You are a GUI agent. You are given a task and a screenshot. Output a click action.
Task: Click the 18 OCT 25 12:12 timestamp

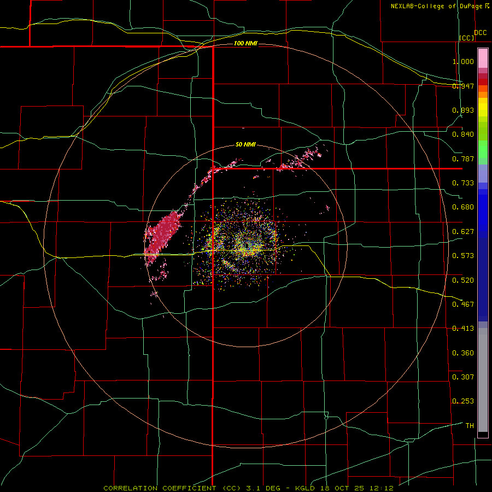pyautogui.click(x=357, y=488)
